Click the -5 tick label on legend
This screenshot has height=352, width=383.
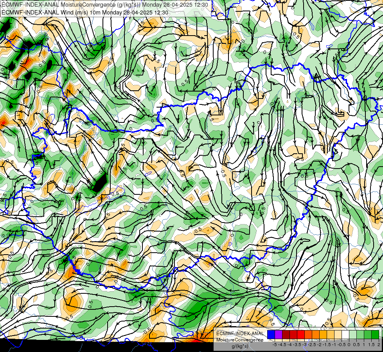click(275, 345)
